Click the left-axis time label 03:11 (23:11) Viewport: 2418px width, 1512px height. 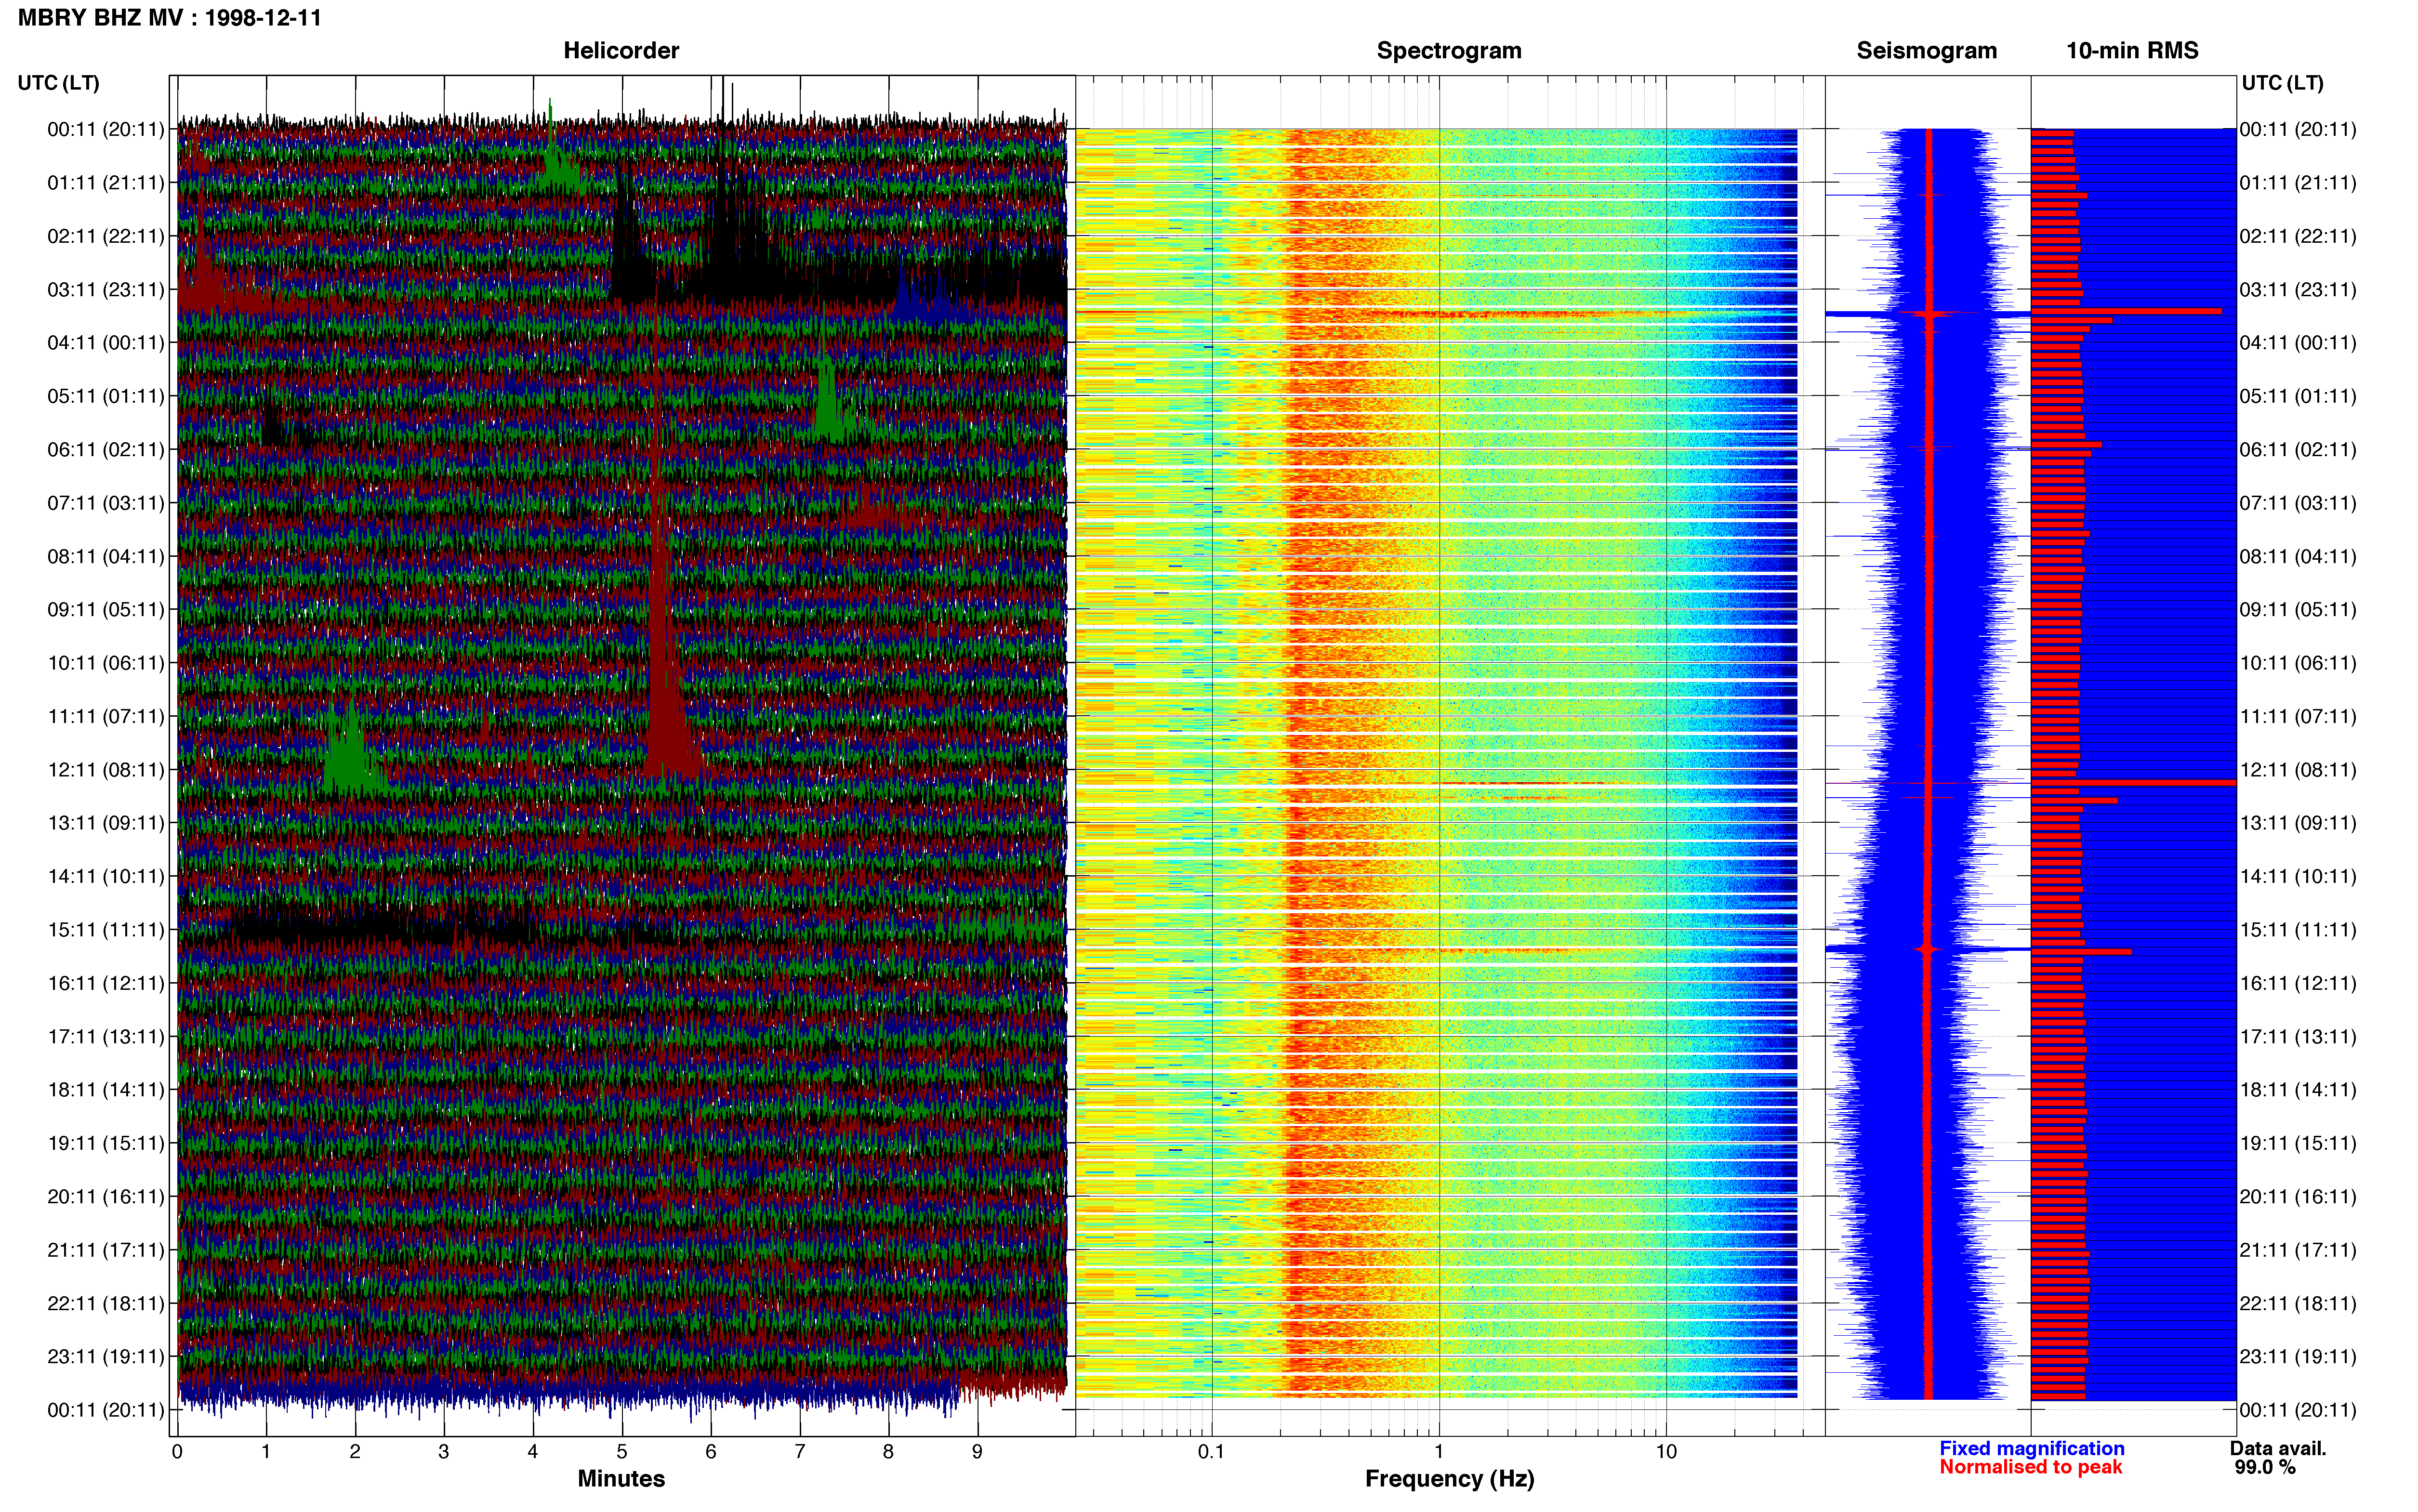click(105, 290)
